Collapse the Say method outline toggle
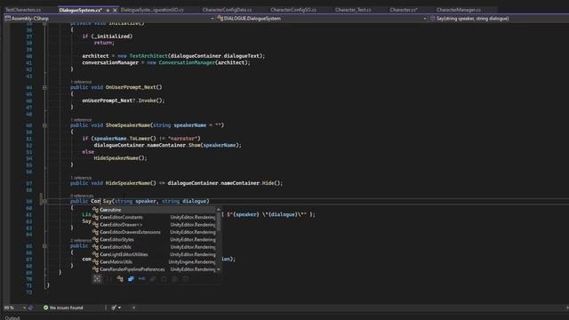The height and width of the screenshot is (320, 569). (44, 202)
